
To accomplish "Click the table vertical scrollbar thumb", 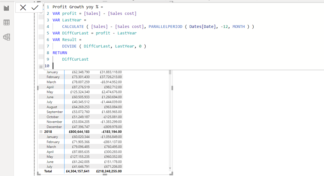I will pyautogui.click(x=170, y=72).
